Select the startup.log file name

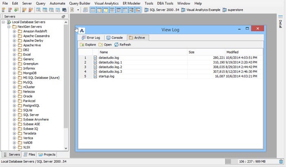[107, 76]
